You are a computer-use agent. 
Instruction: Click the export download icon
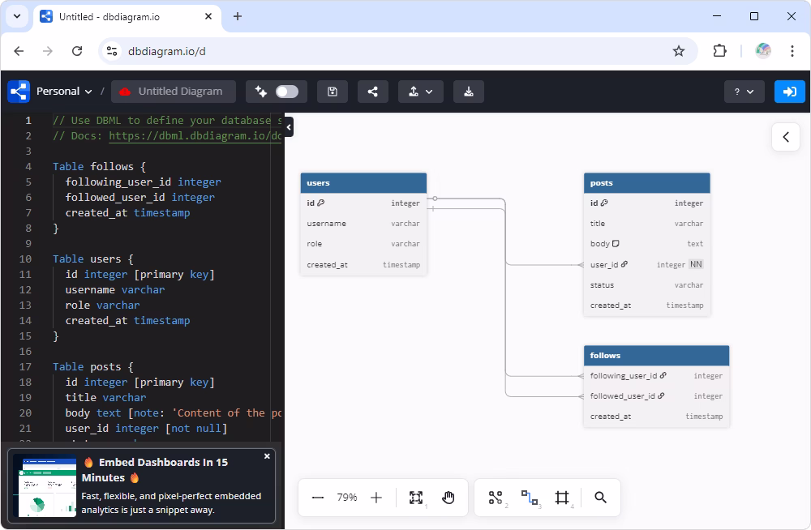point(469,92)
